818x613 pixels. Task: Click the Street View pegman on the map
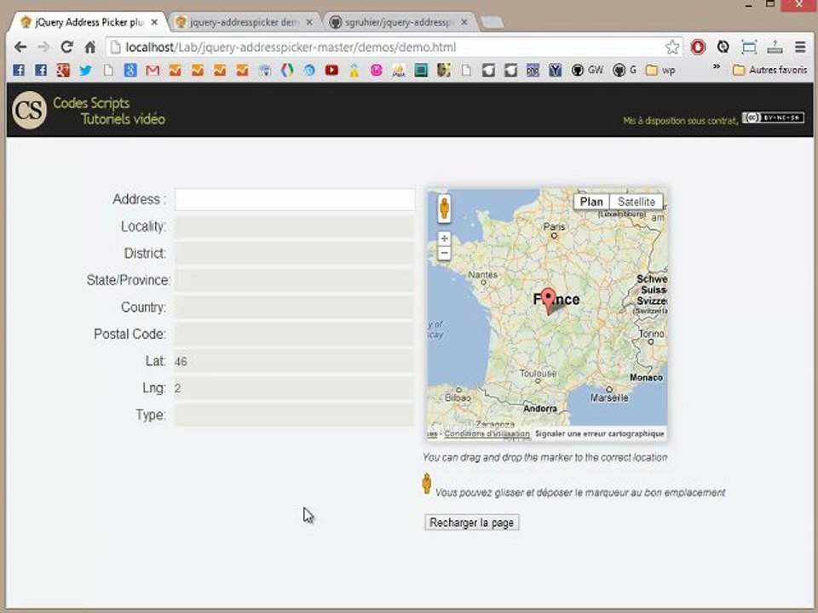[444, 208]
